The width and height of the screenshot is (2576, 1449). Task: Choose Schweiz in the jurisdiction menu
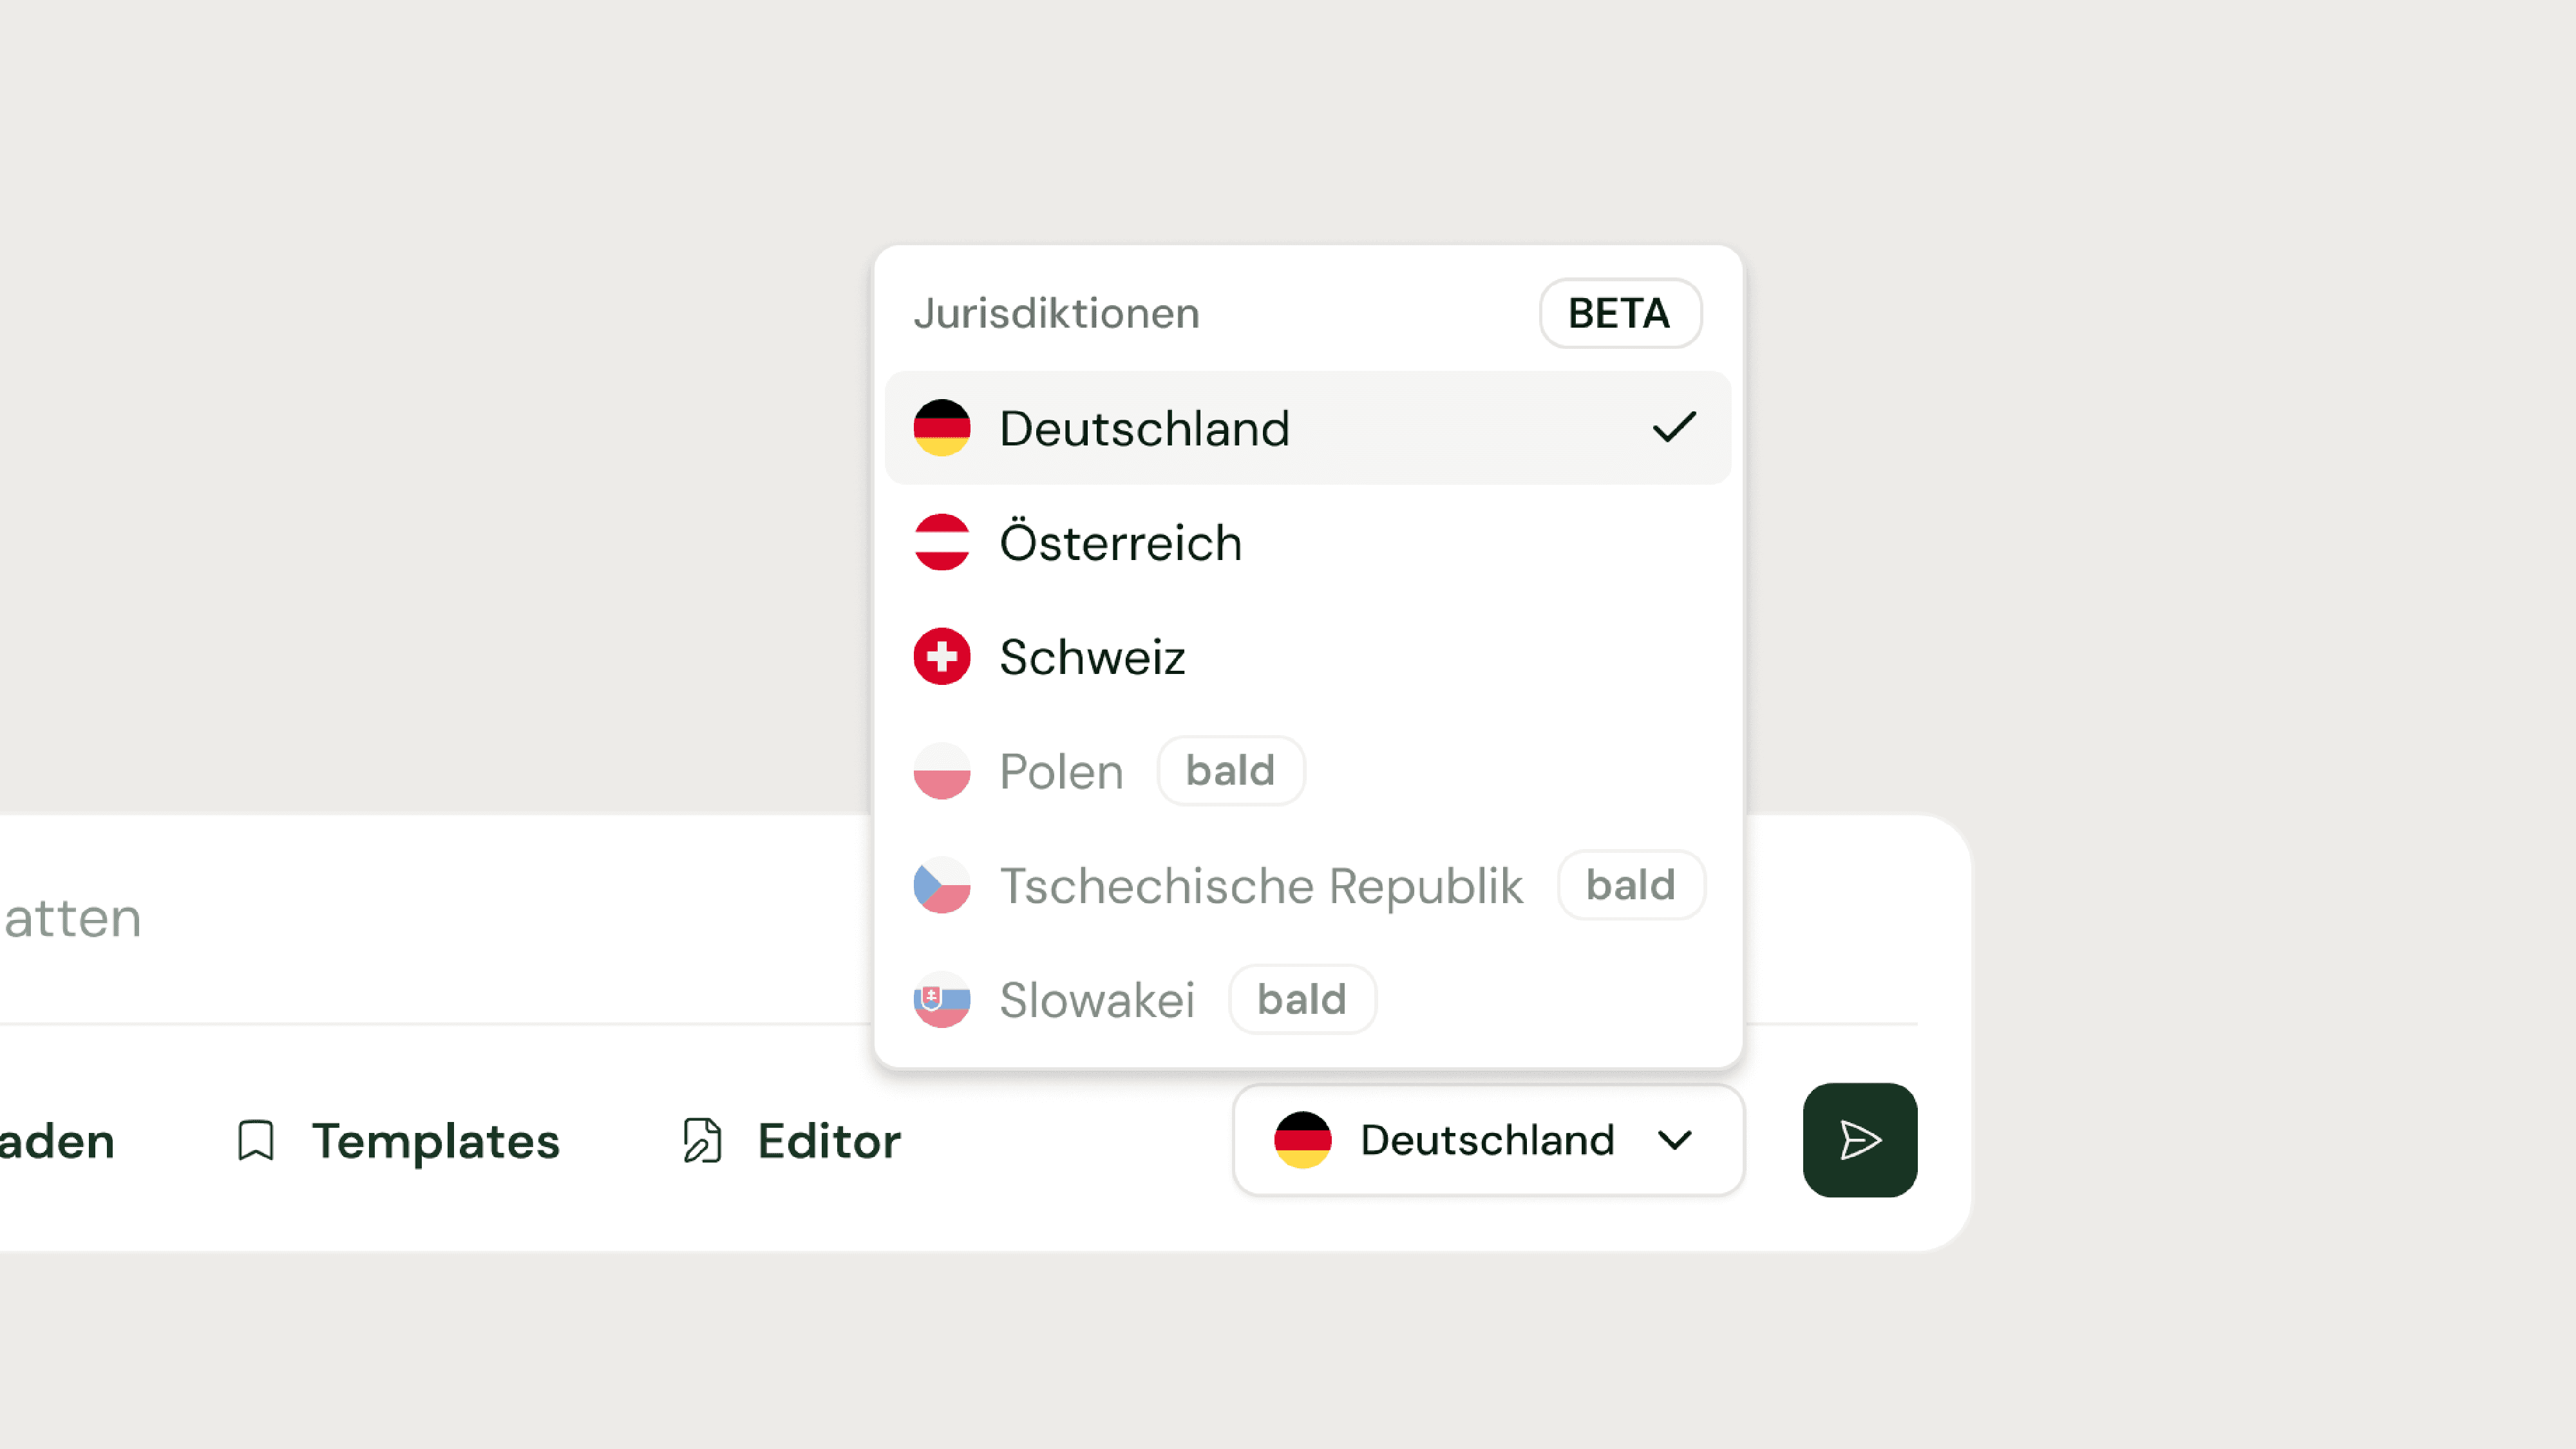(x=1093, y=657)
